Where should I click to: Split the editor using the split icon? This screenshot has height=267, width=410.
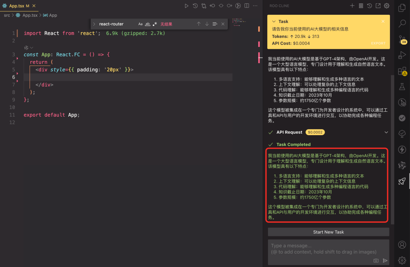coord(247,6)
